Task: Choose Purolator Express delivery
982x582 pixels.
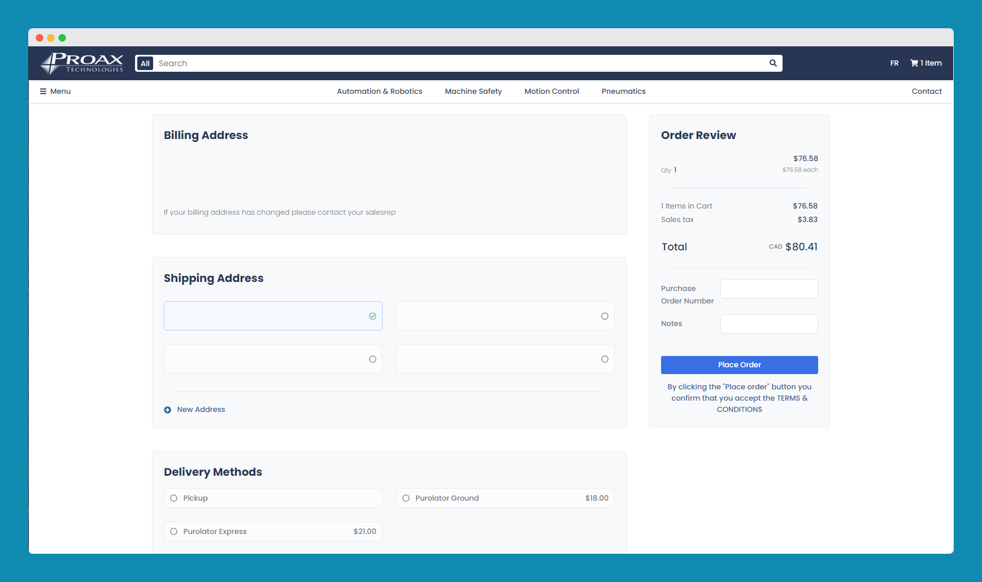Action: pyautogui.click(x=273, y=531)
